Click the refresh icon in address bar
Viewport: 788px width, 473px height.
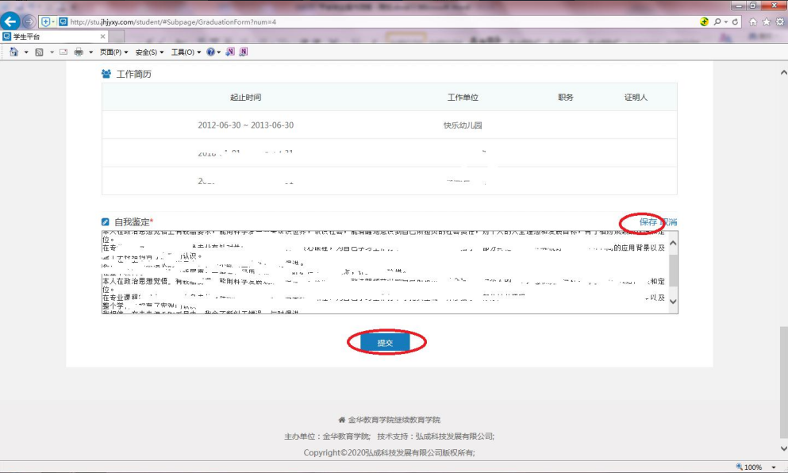(736, 21)
